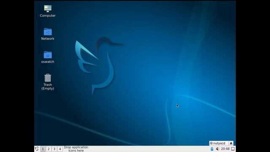Switch to workspace 3
The image size is (270, 152).
[54, 149]
